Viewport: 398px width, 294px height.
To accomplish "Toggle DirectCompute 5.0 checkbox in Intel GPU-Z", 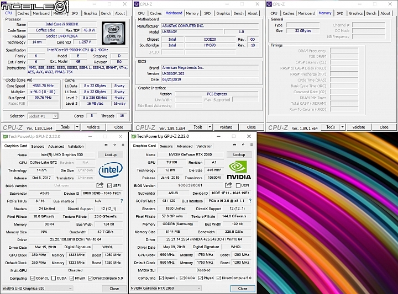I will [x=90, y=278].
